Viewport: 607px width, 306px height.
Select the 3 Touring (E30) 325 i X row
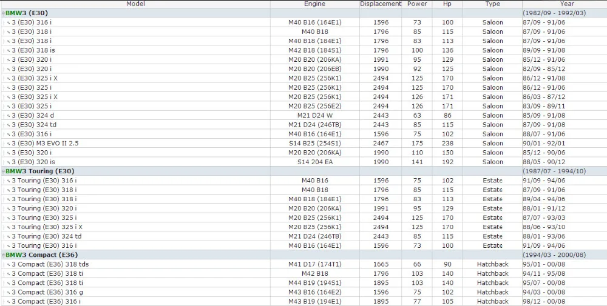pos(304,227)
